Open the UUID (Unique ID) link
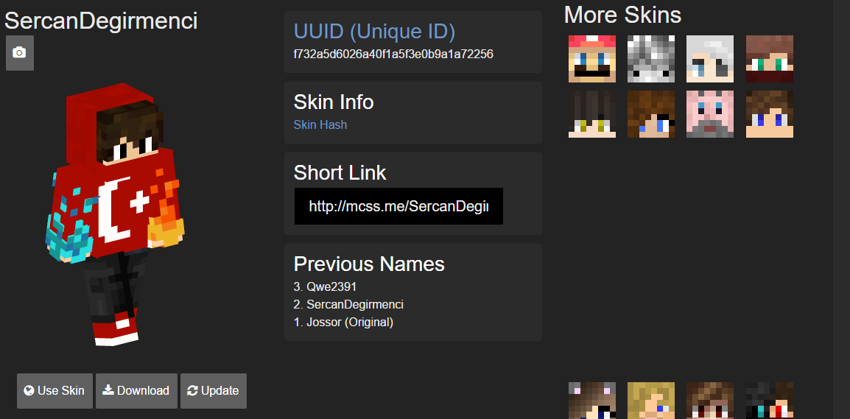 coord(374,32)
